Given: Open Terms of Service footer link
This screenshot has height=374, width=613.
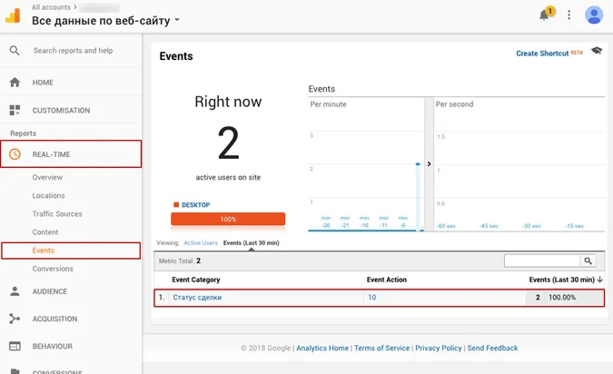Looking at the screenshot, I should 382,348.
